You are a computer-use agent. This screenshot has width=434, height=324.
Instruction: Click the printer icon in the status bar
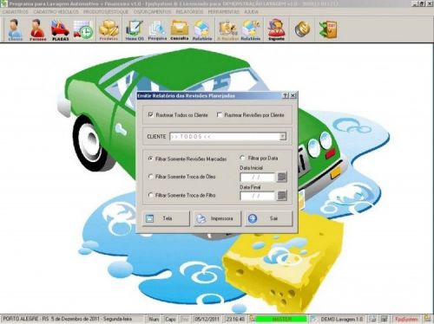coord(373,319)
